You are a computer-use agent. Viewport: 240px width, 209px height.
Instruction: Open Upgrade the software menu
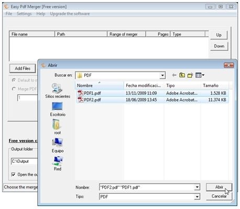[70, 14]
